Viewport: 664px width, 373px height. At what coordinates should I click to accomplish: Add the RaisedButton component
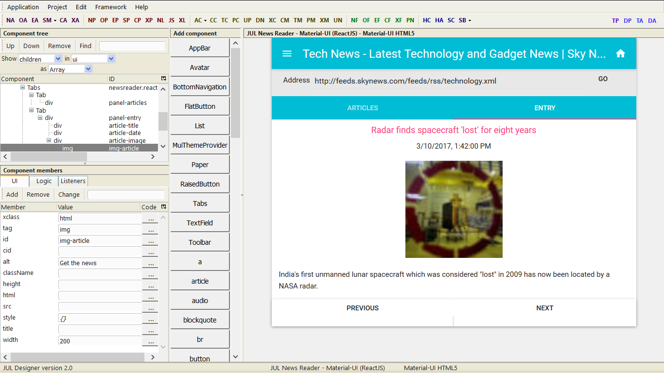pos(200,184)
